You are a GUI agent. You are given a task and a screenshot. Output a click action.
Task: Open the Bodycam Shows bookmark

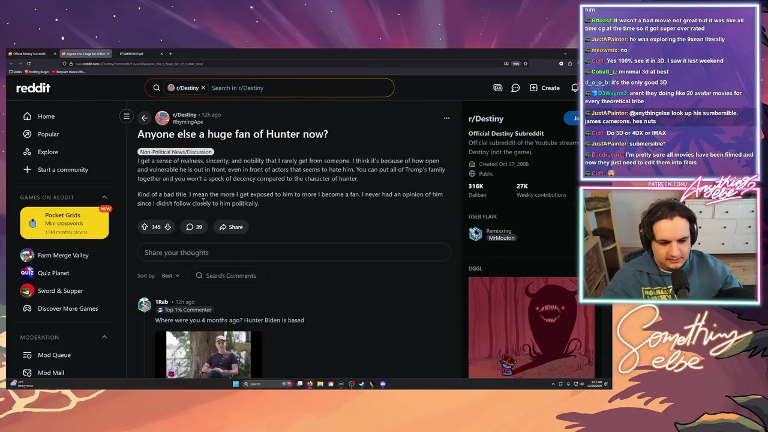[69, 72]
